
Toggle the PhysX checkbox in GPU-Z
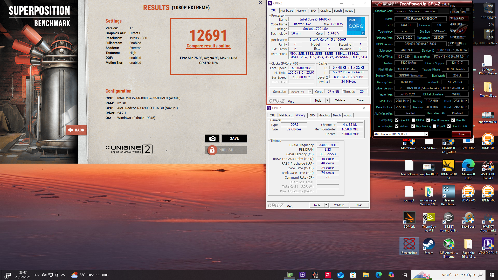[434, 126]
